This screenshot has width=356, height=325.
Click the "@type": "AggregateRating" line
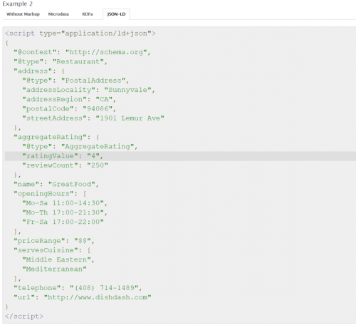point(80,147)
